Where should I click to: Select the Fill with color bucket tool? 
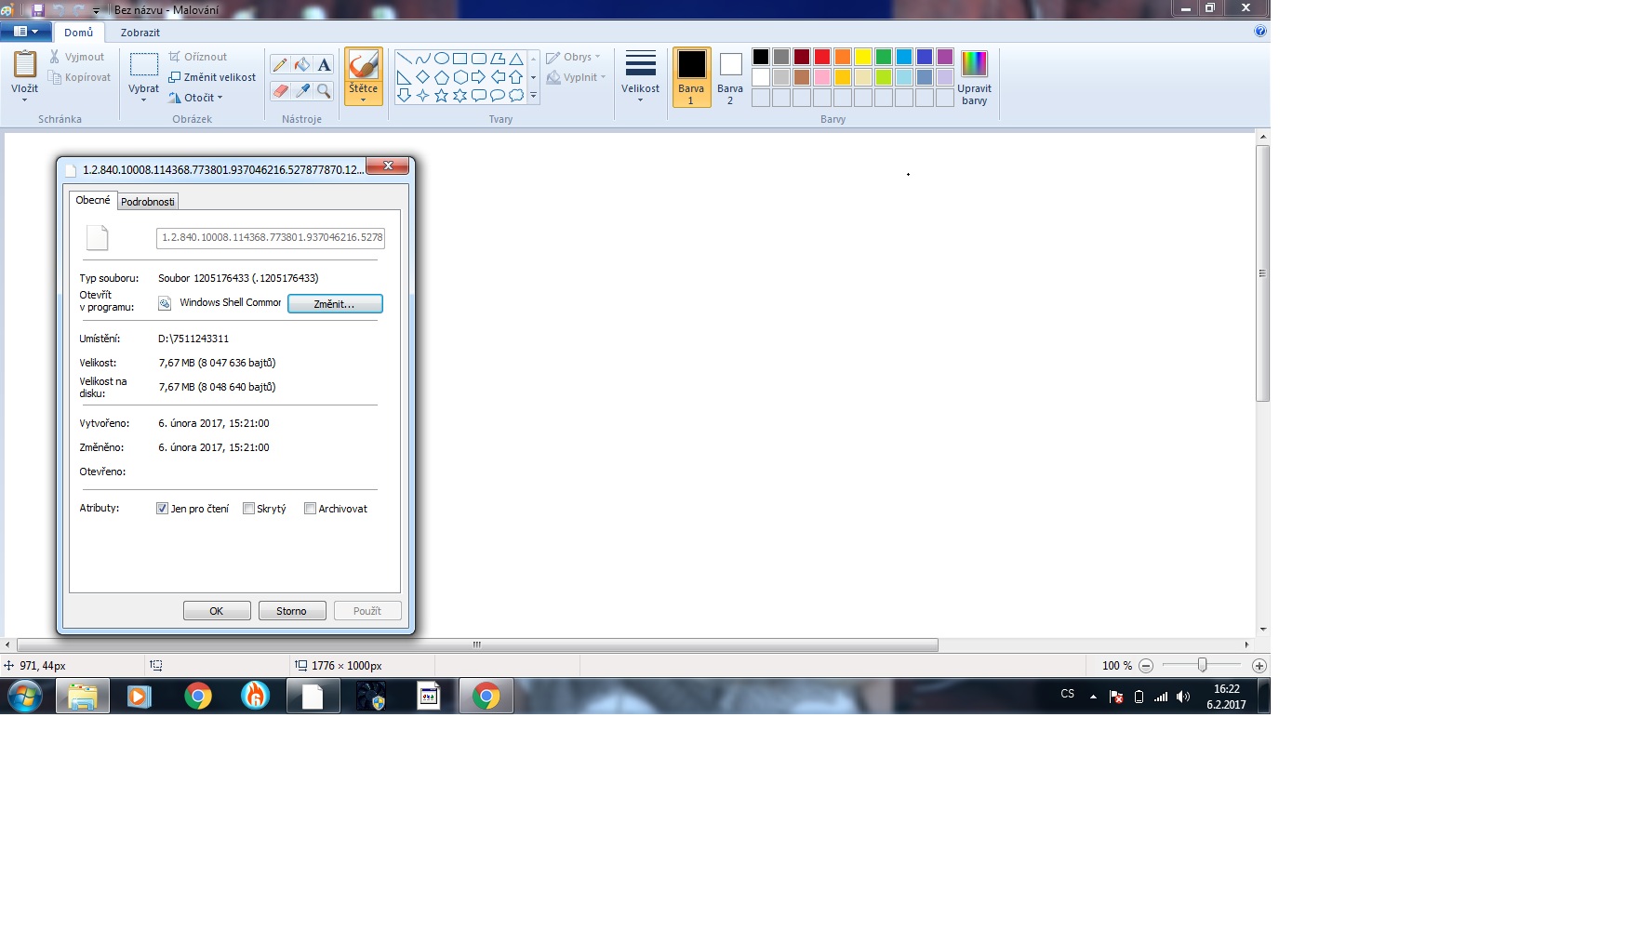[x=302, y=65]
